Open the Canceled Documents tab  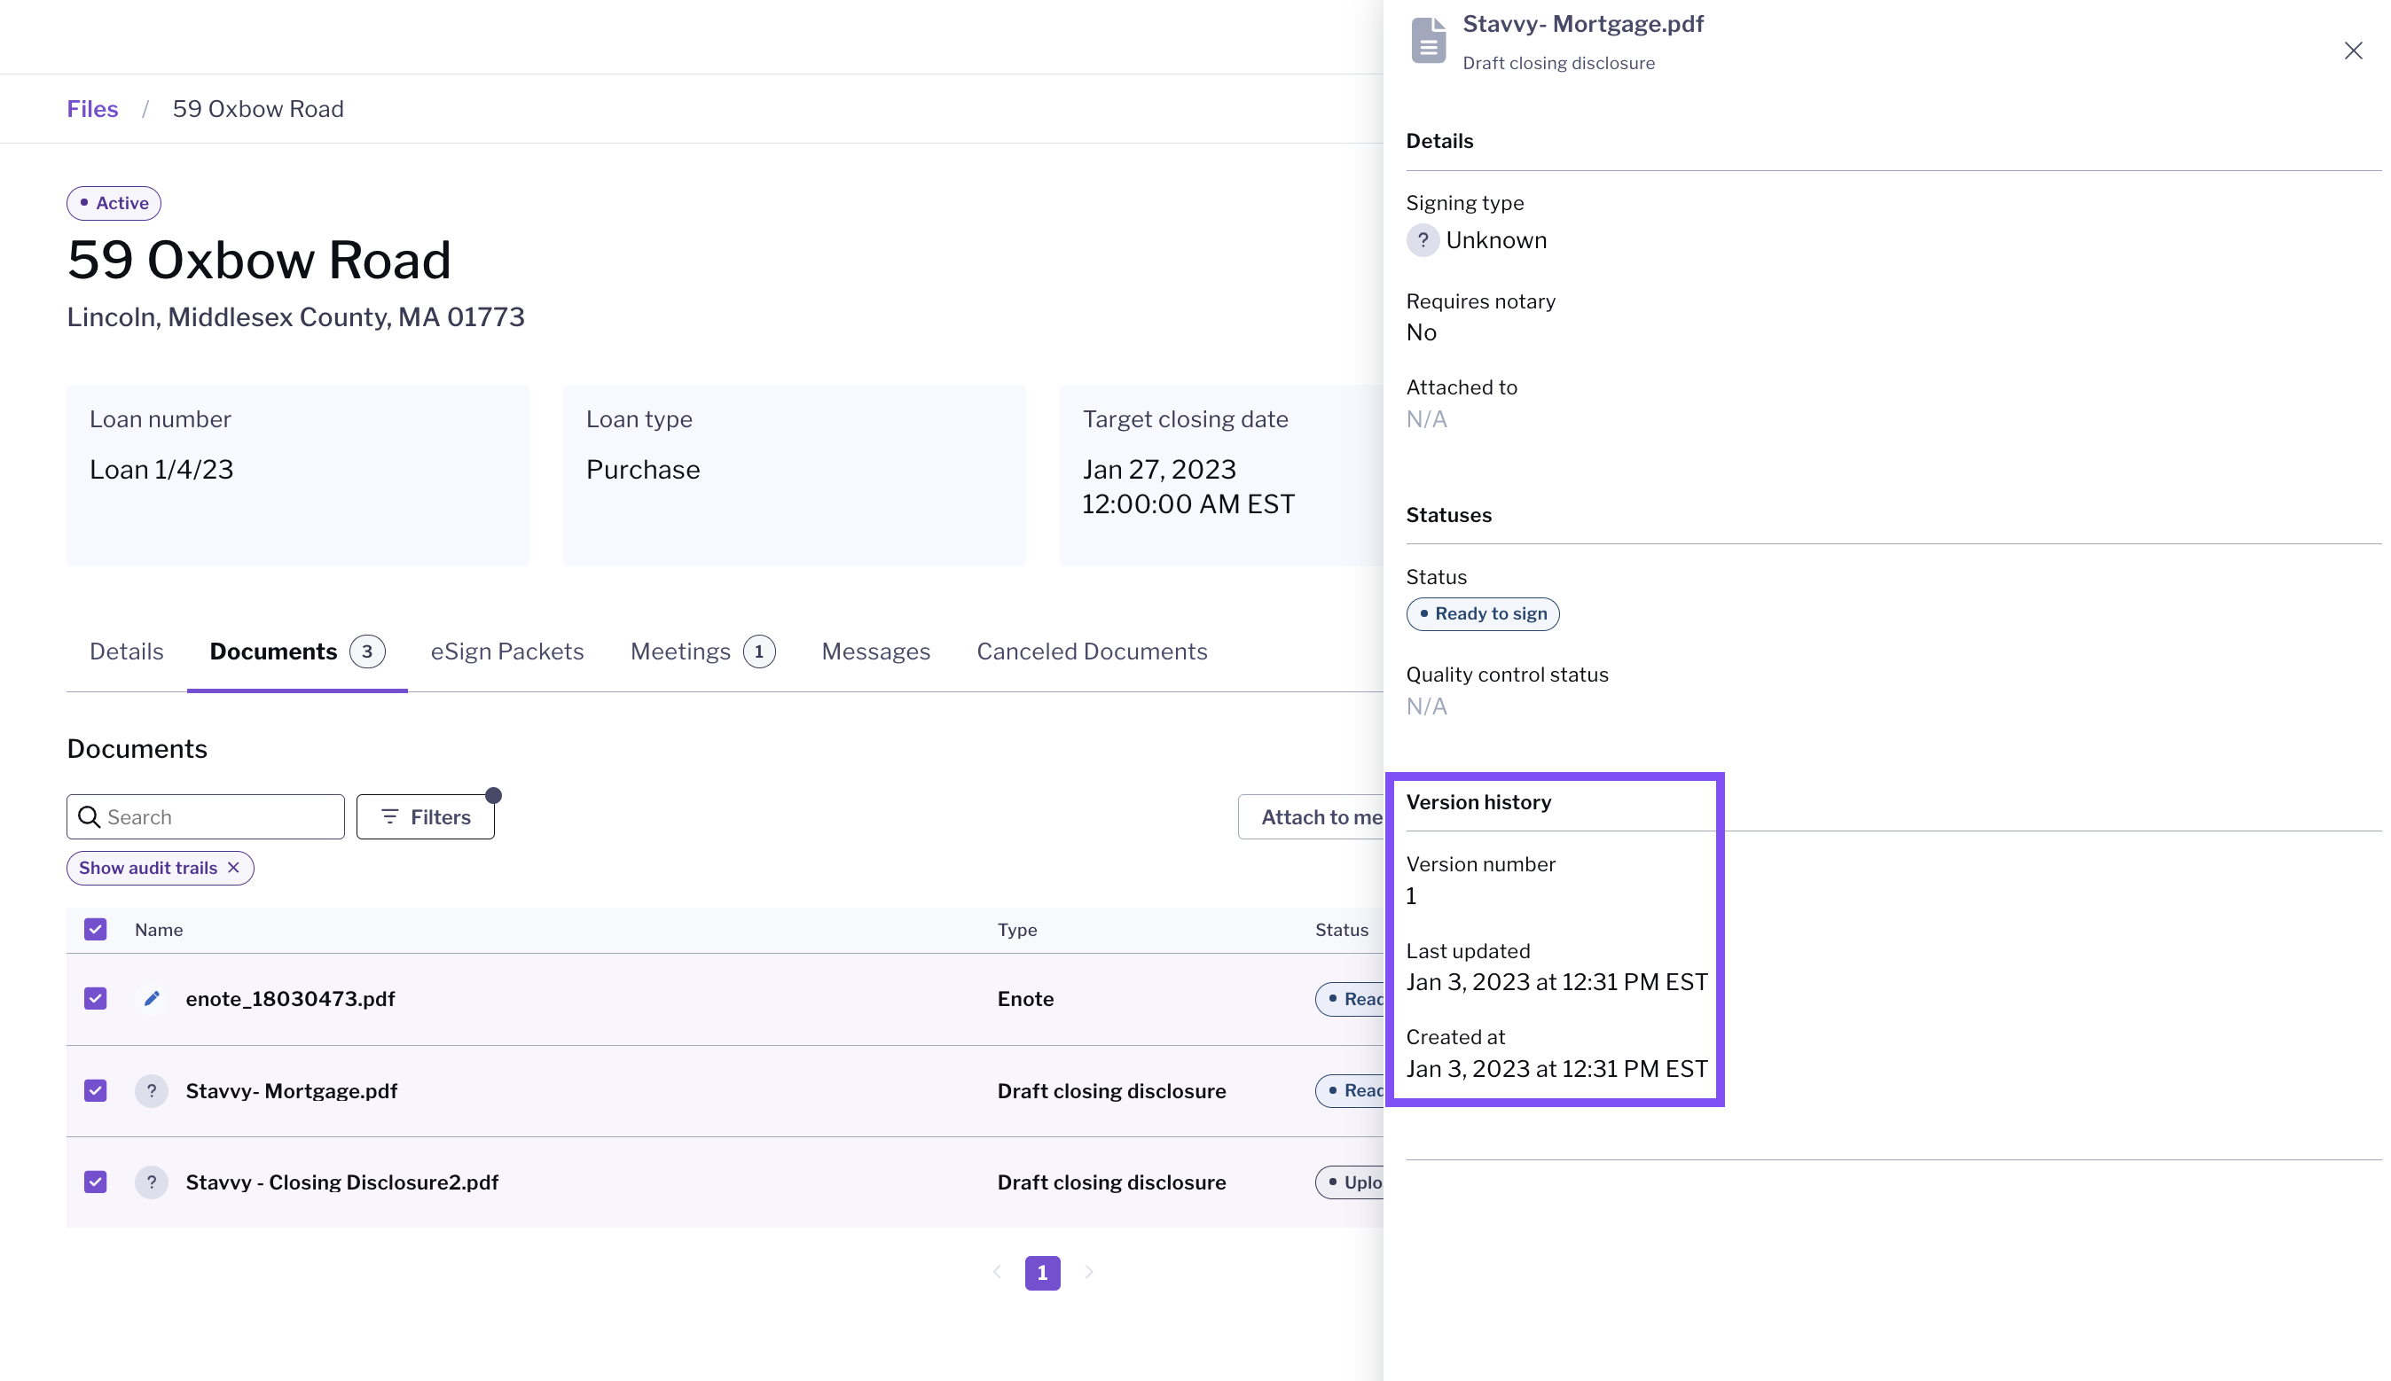click(1091, 651)
